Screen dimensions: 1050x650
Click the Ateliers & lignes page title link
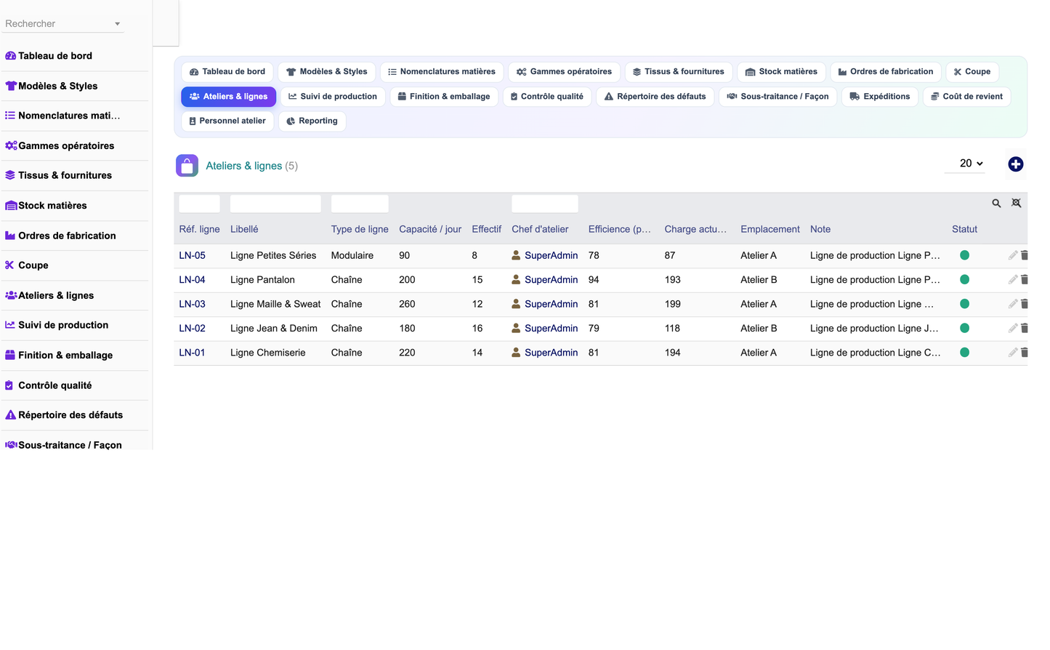coord(243,166)
